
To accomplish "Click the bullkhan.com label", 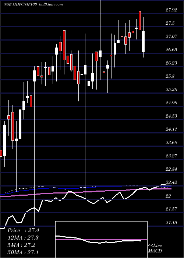I will (x=51, y=4).
